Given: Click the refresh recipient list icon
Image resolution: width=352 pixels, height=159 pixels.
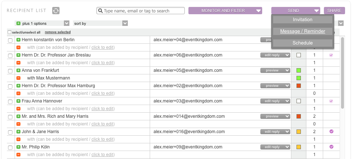Looking at the screenshot, I should [x=56, y=11].
